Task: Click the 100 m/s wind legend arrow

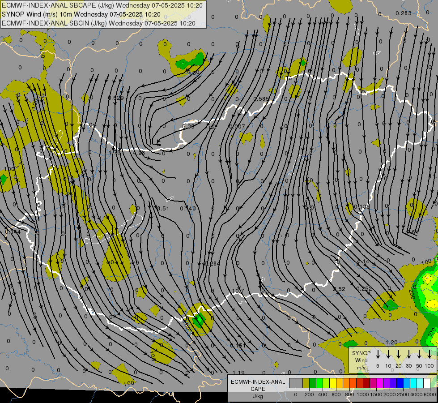Action: click(x=429, y=354)
